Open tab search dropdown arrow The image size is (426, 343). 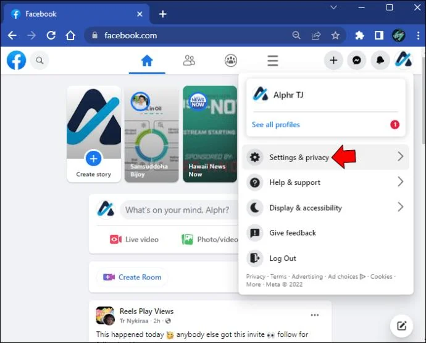(333, 7)
